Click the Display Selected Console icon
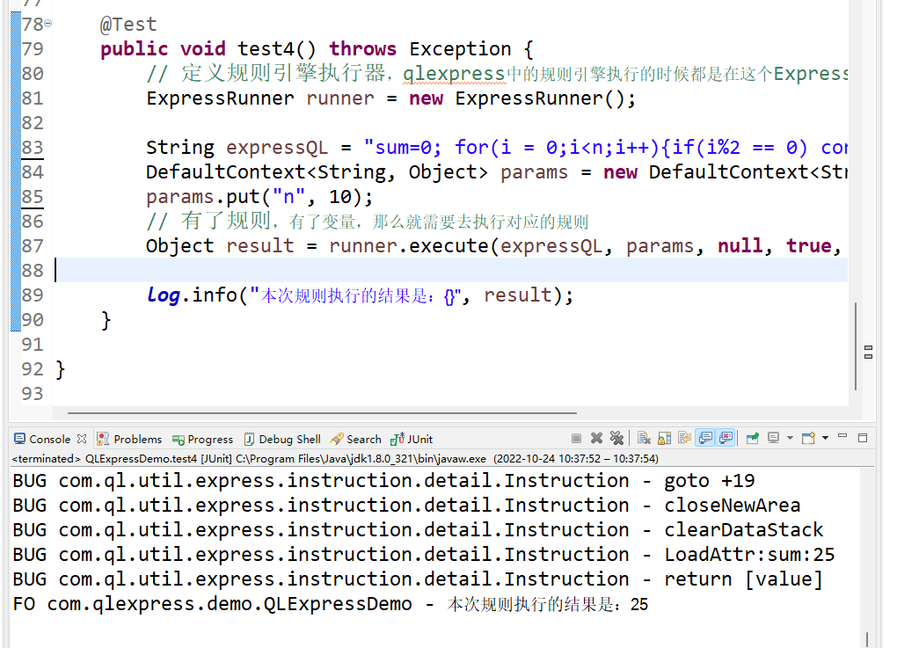 pyautogui.click(x=774, y=438)
